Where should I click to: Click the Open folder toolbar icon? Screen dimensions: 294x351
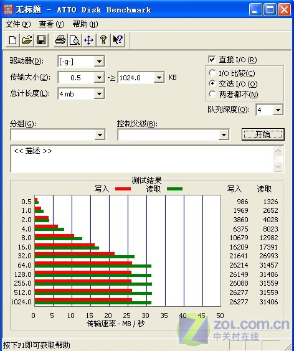27,40
